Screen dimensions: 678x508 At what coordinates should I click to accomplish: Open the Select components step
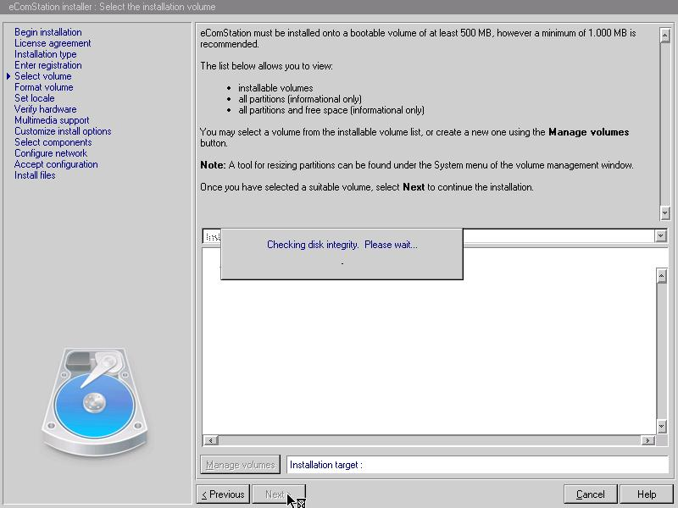tap(53, 142)
